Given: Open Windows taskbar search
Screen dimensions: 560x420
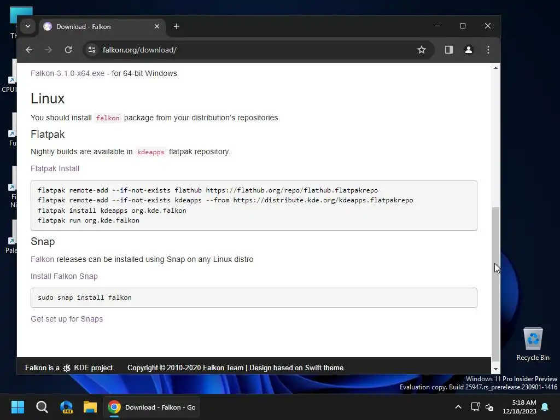Looking at the screenshot, I should point(42,407).
